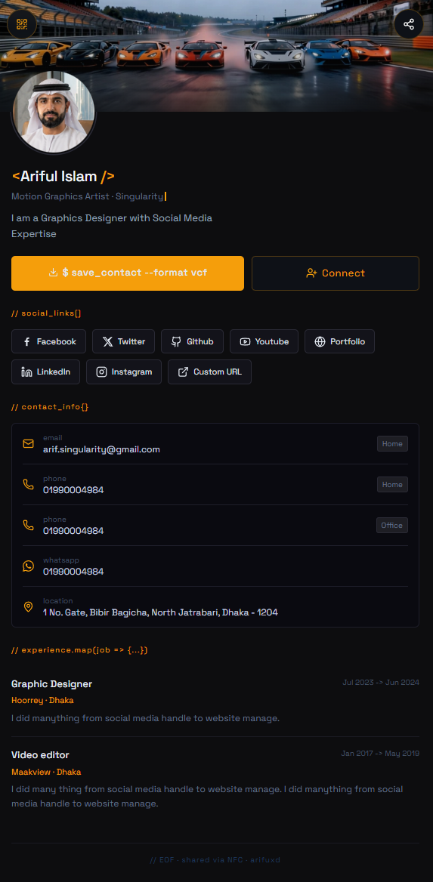Screen dimensions: 433x882
Task: Click the Home tag on email row
Action: click(392, 444)
